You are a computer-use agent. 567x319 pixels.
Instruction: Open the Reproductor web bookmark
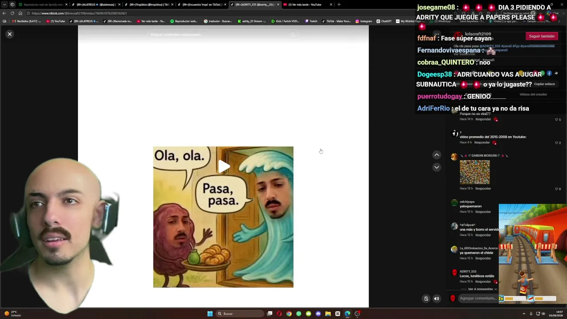click(x=183, y=21)
